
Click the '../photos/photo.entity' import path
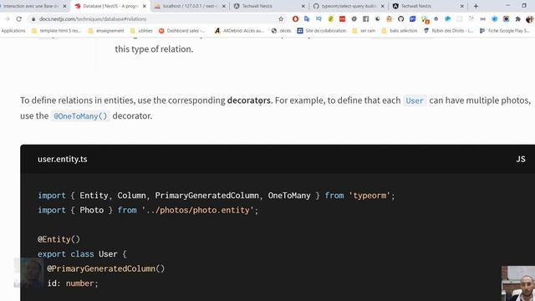click(197, 210)
